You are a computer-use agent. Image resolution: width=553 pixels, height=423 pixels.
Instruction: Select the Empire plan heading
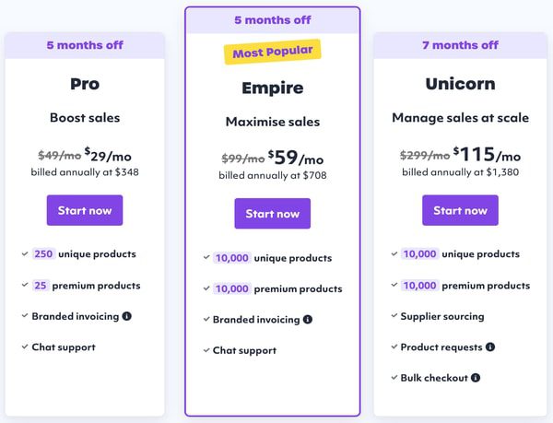(273, 88)
